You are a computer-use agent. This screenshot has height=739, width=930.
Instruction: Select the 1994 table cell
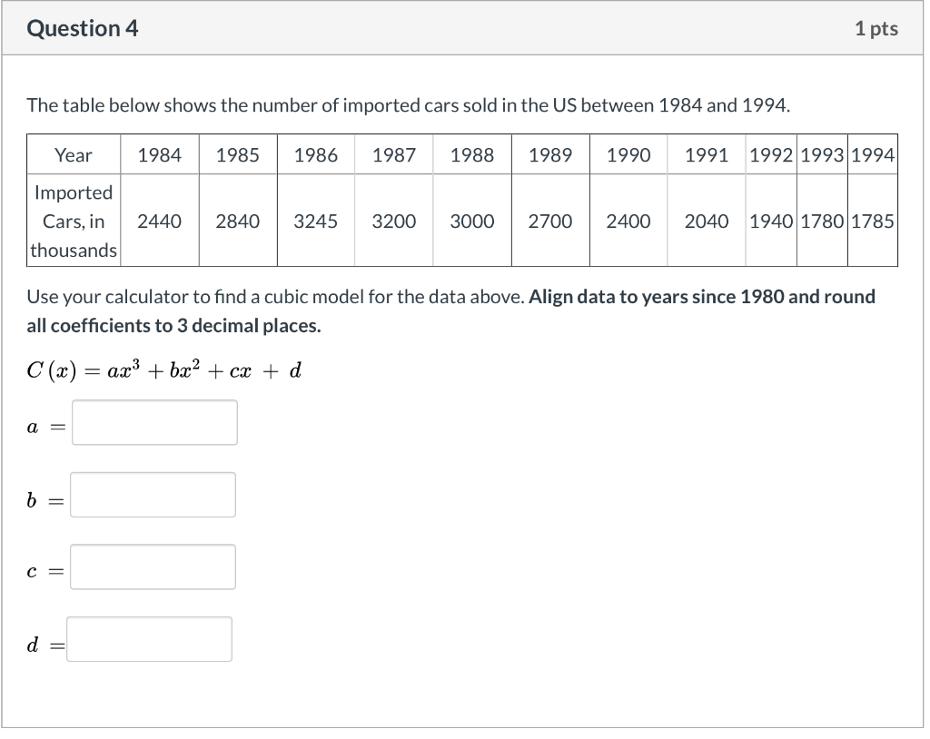(x=873, y=155)
